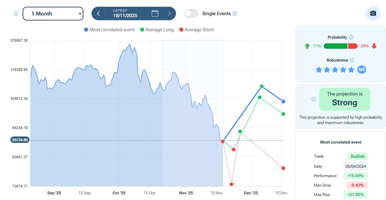Click the green probability bar segment

335,46
